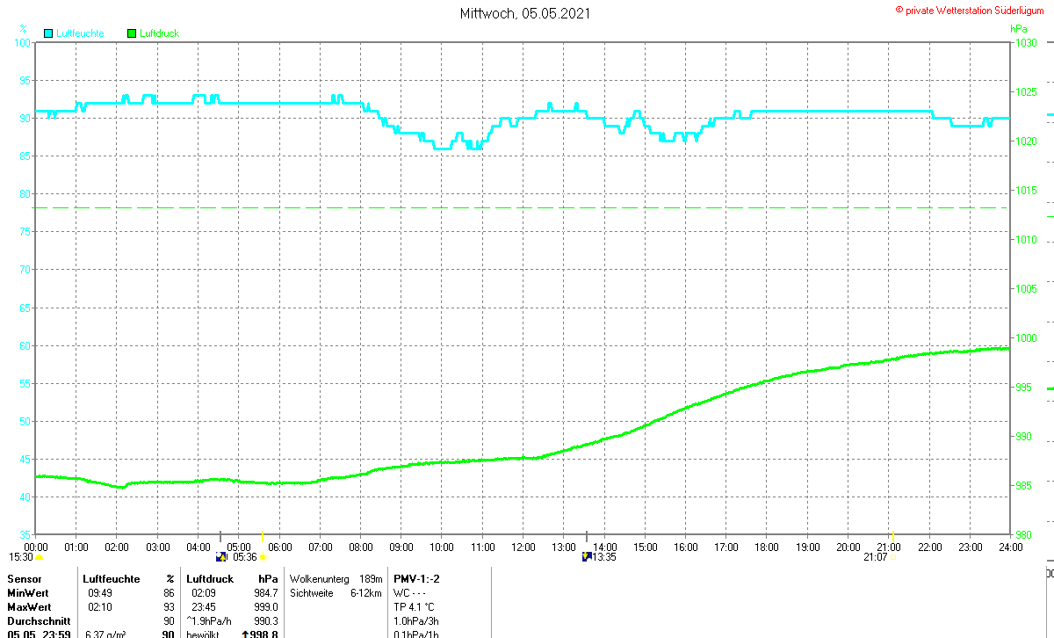Click the cyan Luftfeuchte legend swatch
The width and height of the screenshot is (1054, 638).
tap(48, 33)
